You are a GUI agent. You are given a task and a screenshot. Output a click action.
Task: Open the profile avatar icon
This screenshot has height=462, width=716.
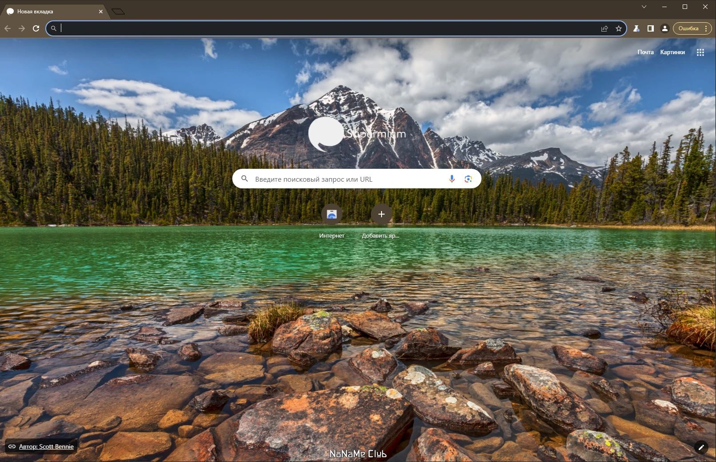664,28
